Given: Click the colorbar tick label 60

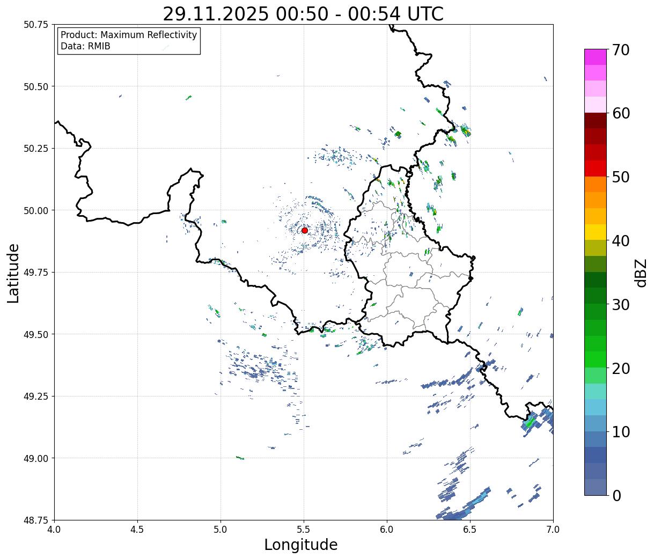Looking at the screenshot, I should click(x=620, y=113).
